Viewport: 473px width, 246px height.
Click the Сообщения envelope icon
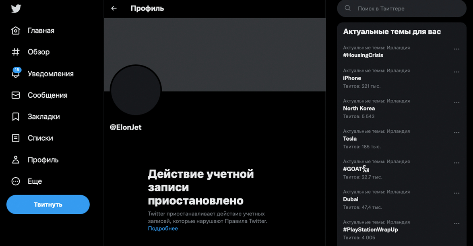coord(16,95)
